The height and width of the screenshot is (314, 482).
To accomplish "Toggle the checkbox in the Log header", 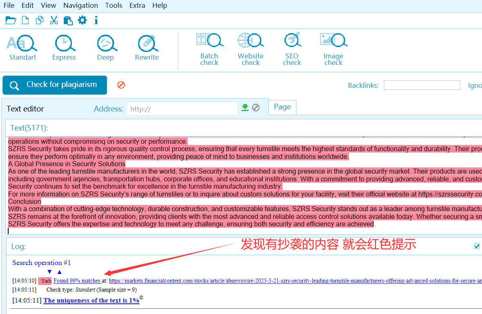I will coord(477,246).
